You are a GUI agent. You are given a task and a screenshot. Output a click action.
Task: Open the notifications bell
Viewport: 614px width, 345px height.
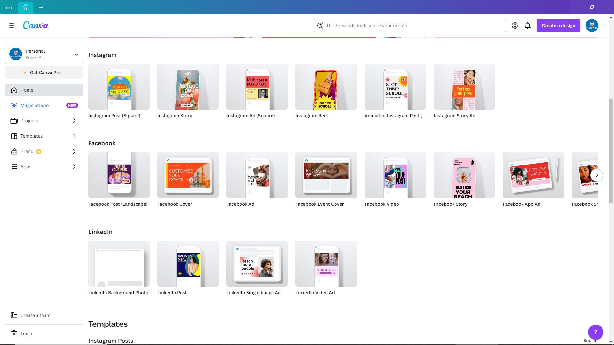pos(527,25)
